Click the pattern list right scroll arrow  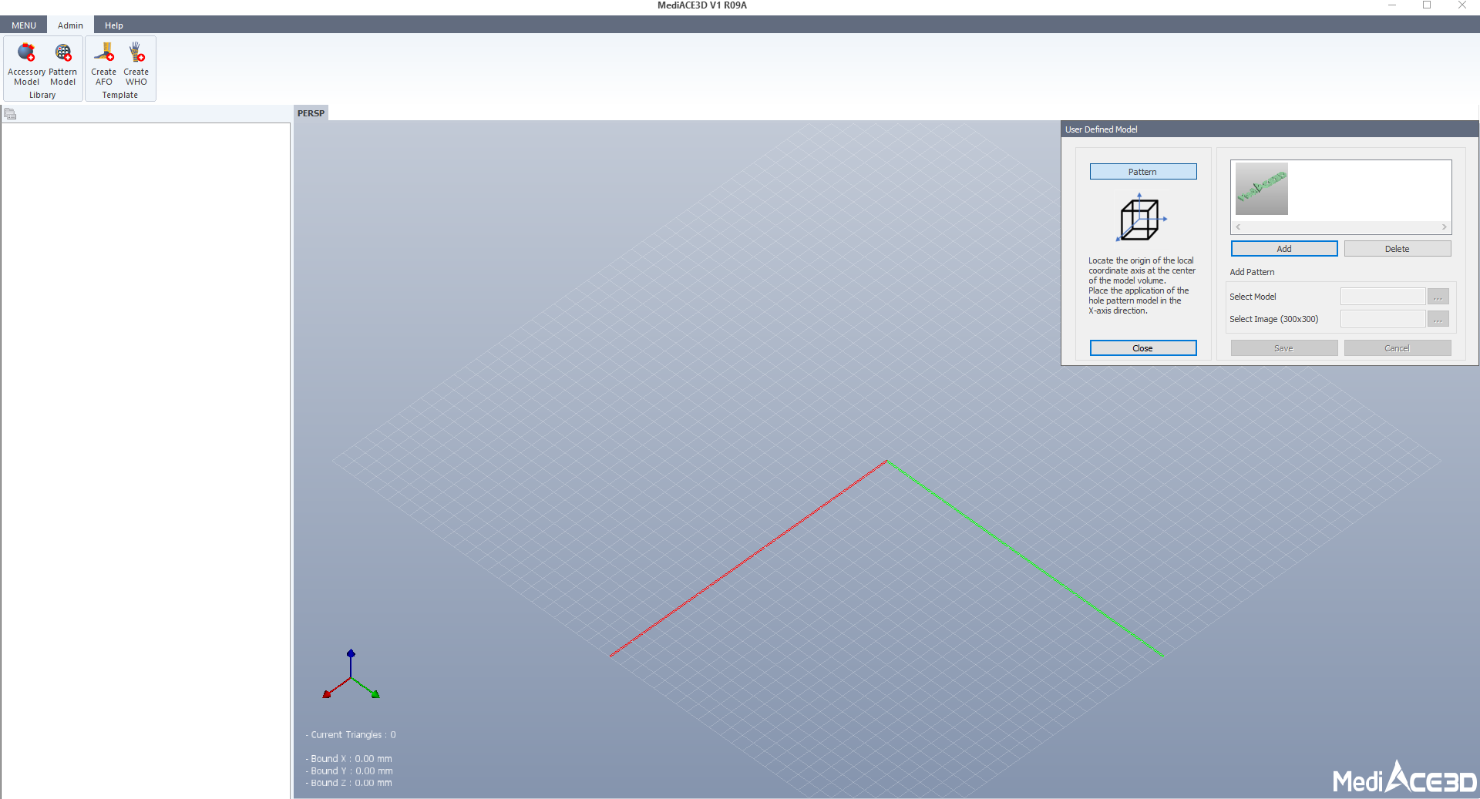coord(1444,227)
